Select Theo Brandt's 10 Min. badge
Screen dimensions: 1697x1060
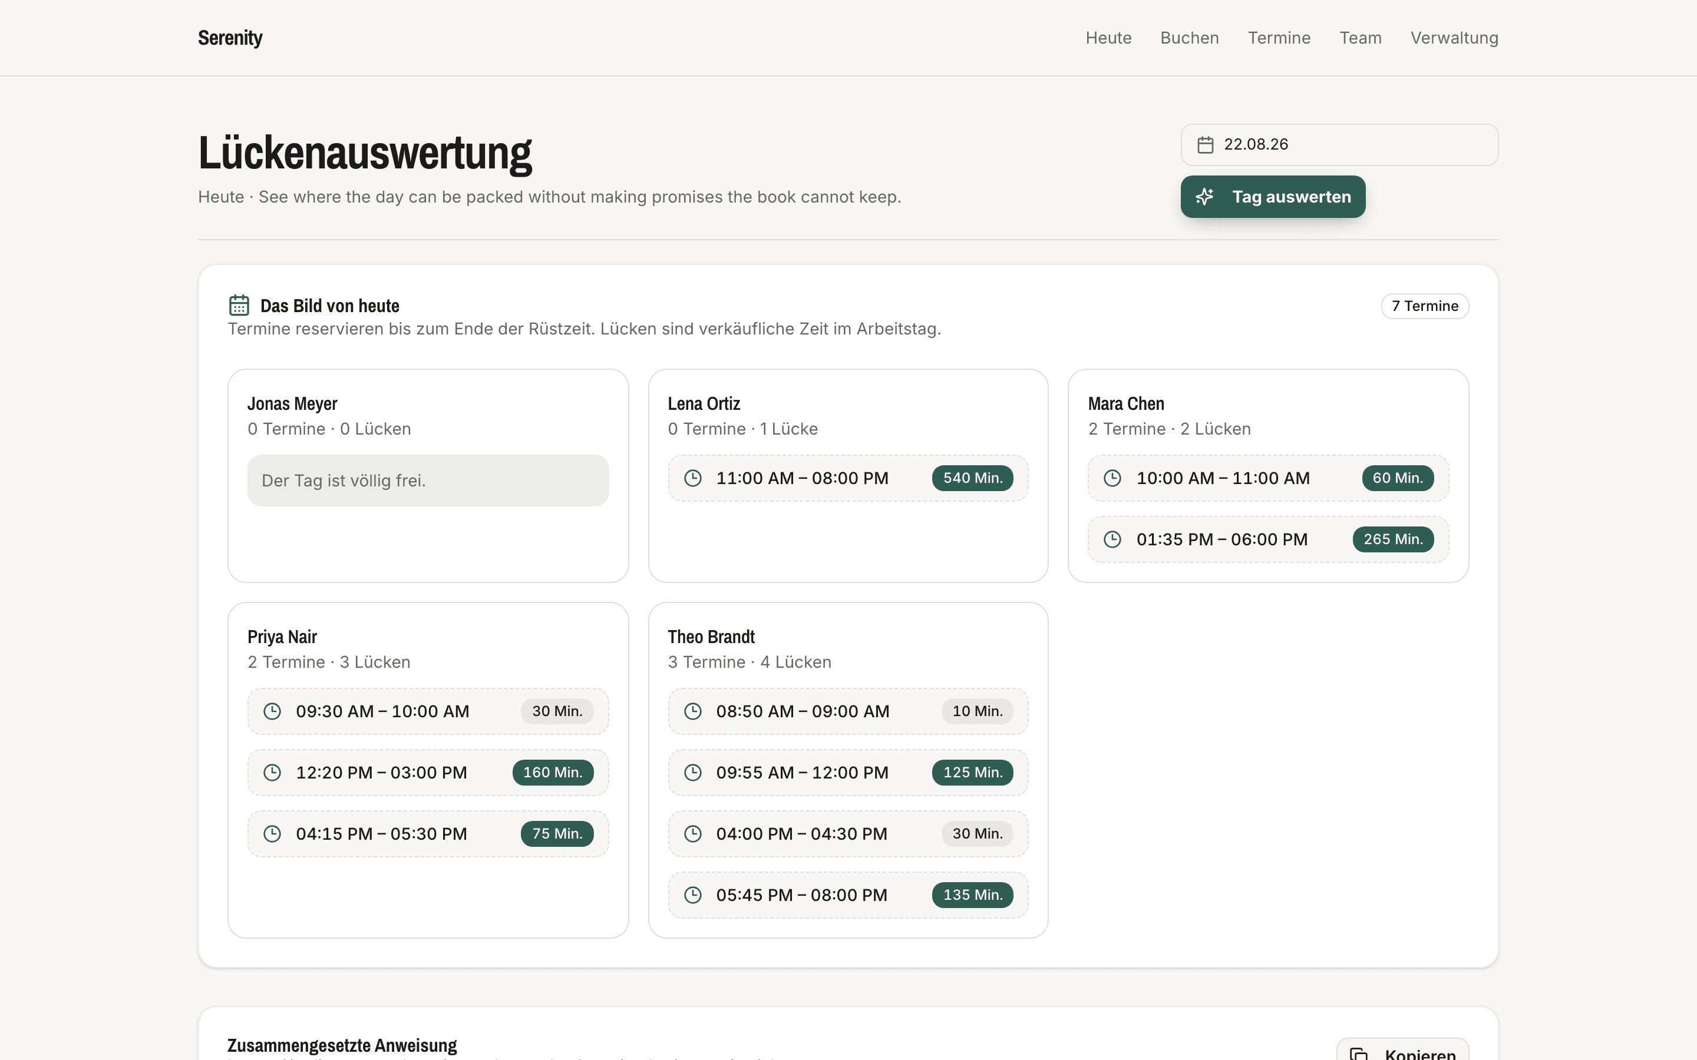pos(977,711)
